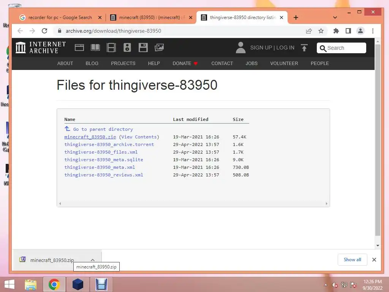Open Chrome extensions puzzle icon
The width and height of the screenshot is (389, 292).
(x=336, y=31)
